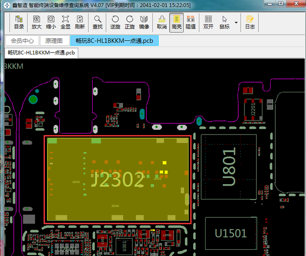The width and height of the screenshot is (306, 256).
Task: Select 全显 fit-all view tool
Action: click(x=66, y=22)
